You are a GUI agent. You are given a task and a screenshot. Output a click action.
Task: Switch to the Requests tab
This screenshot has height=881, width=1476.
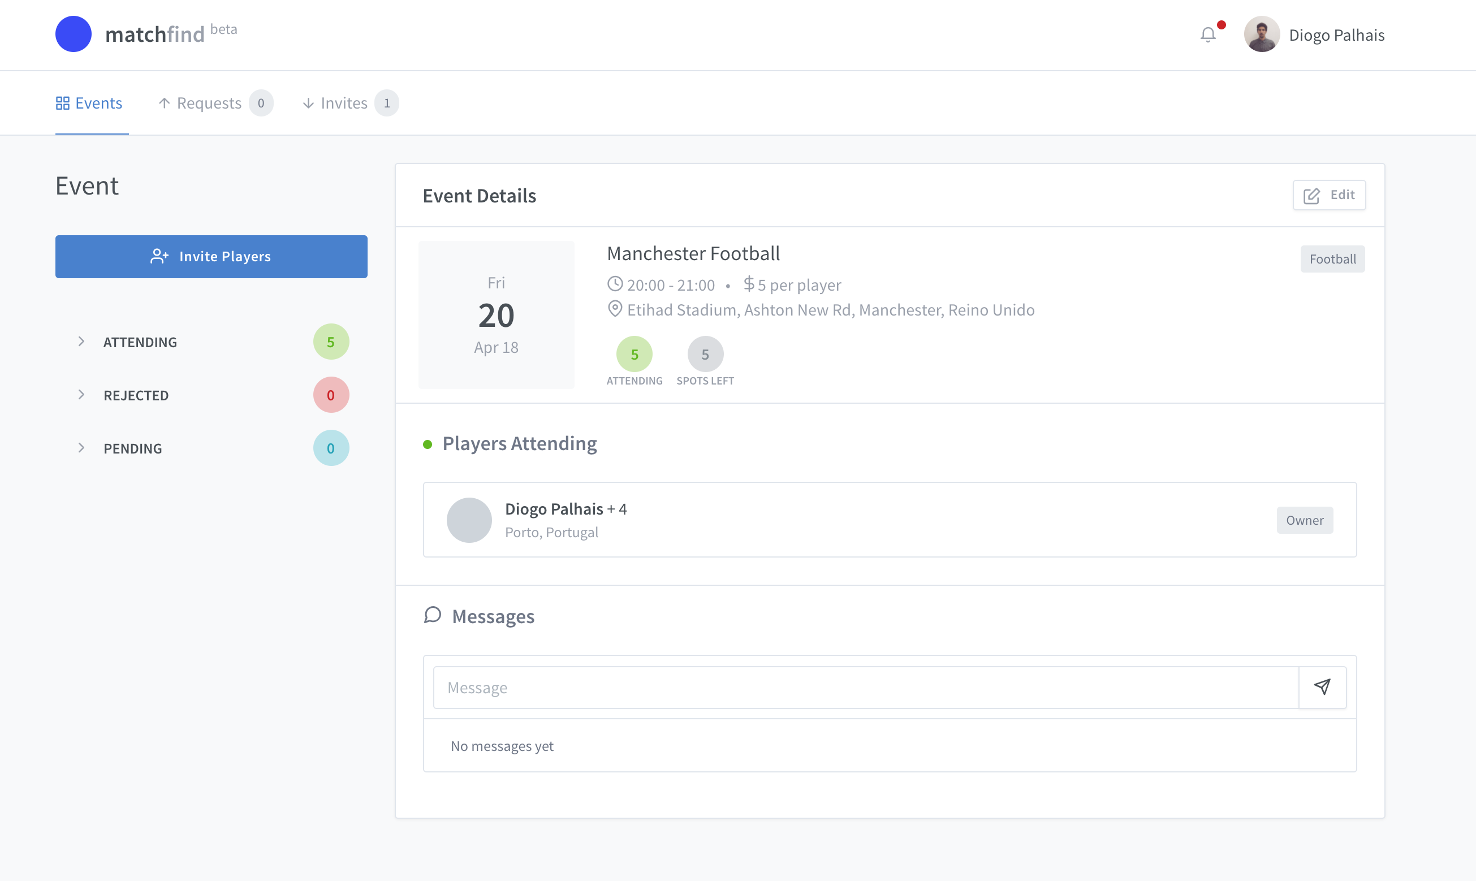pos(209,103)
